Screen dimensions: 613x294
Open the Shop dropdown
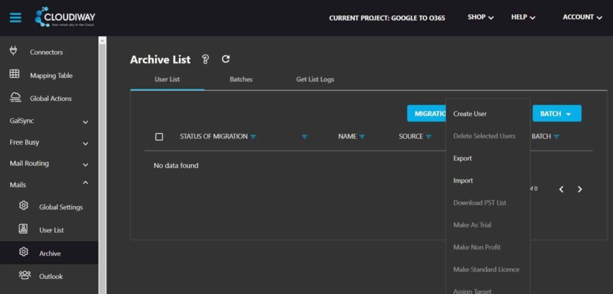click(481, 17)
